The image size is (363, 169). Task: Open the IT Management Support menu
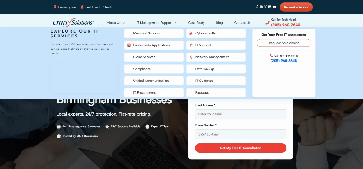click(154, 23)
